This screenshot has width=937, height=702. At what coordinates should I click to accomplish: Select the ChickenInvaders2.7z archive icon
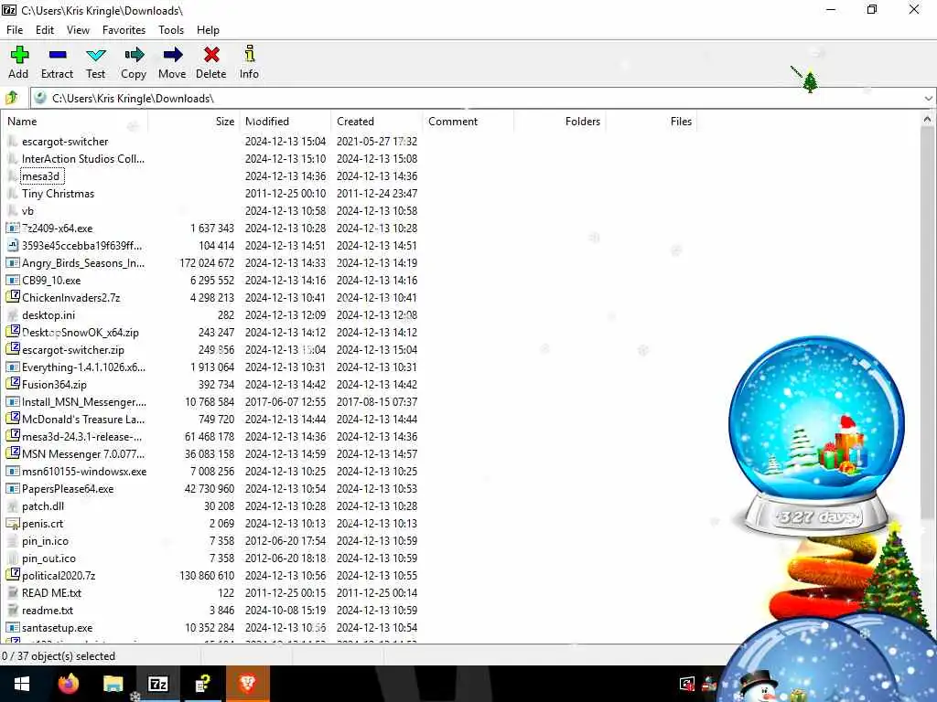[x=13, y=297]
